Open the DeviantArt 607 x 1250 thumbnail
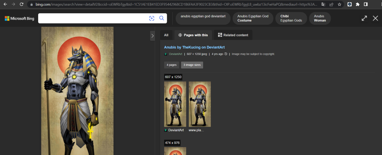This screenshot has width=382, height=155. click(175, 104)
